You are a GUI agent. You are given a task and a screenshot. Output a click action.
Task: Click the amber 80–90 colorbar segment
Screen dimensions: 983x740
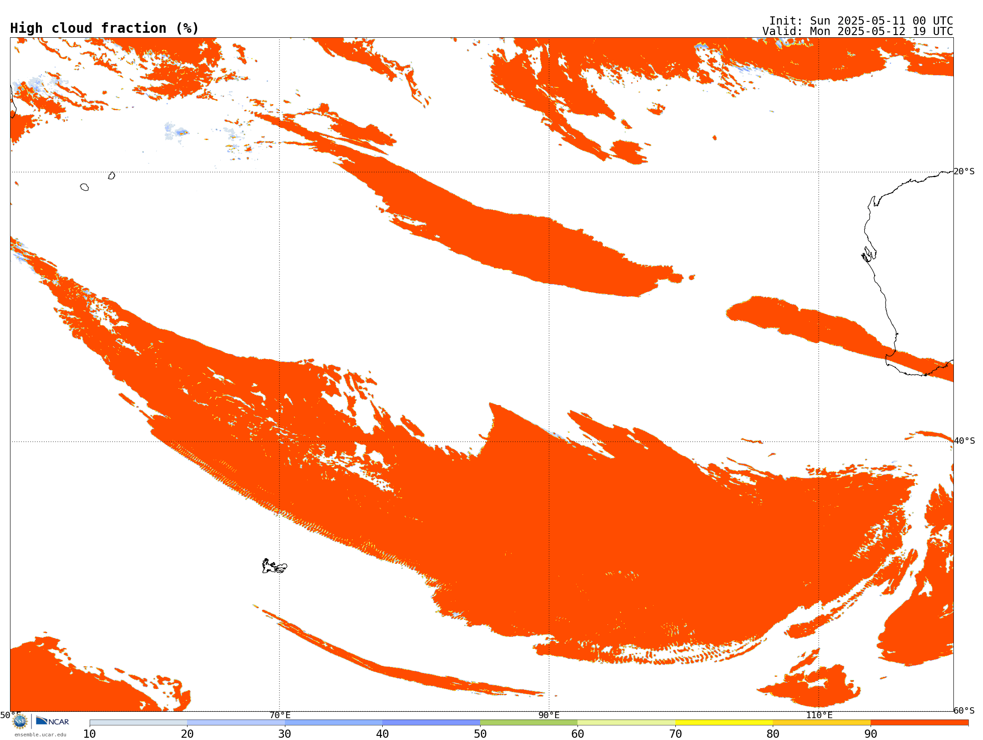click(x=821, y=723)
